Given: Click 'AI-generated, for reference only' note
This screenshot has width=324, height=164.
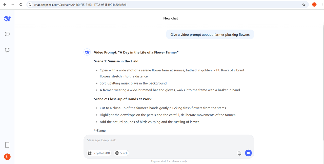Looking at the screenshot, I should tap(169, 161).
